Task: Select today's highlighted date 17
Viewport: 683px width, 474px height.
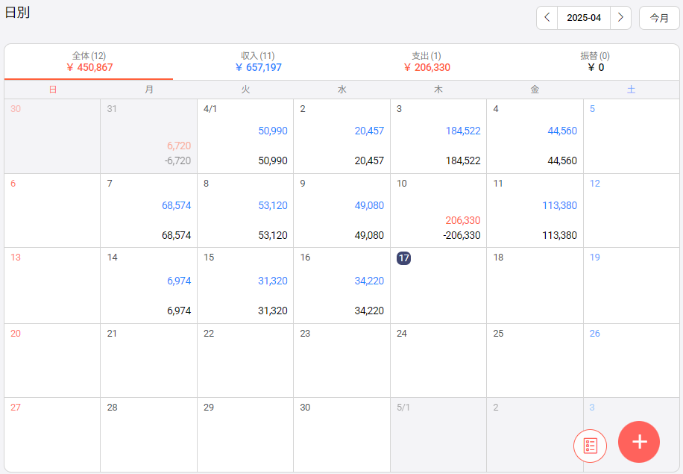Action: click(404, 258)
